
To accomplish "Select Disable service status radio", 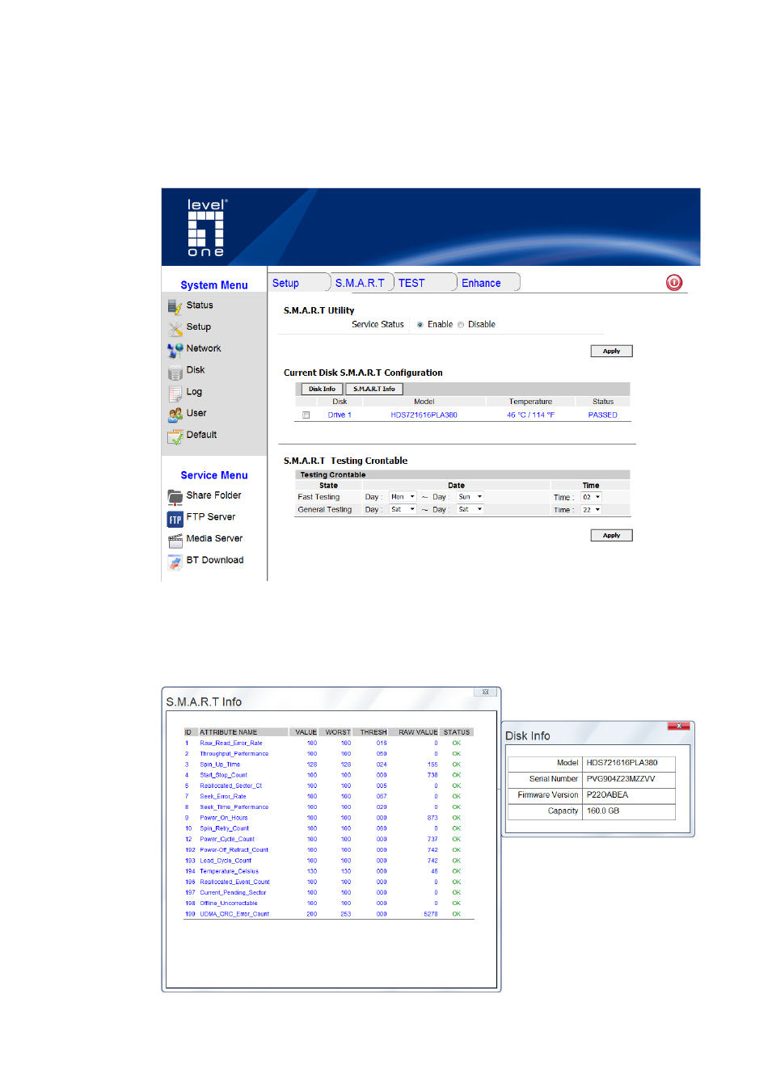I will pyautogui.click(x=461, y=325).
